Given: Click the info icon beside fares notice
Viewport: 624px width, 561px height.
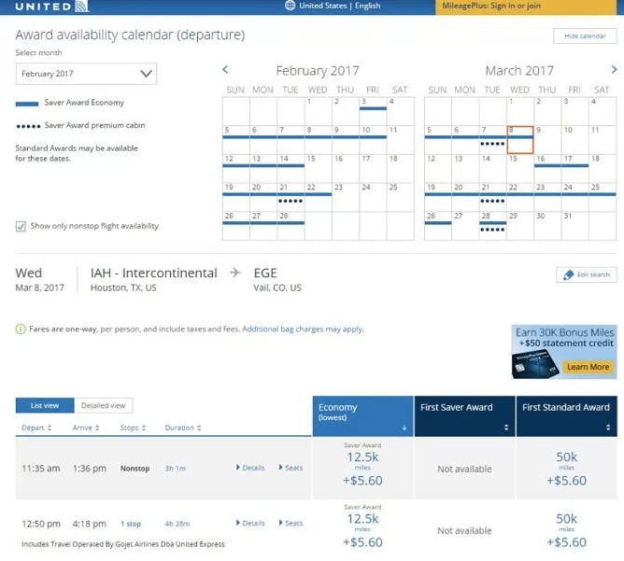Looking at the screenshot, I should [x=21, y=330].
